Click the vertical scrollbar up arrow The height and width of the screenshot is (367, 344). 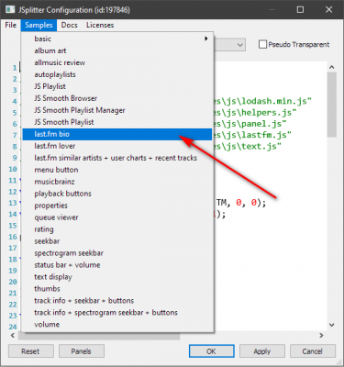[x=332, y=67]
